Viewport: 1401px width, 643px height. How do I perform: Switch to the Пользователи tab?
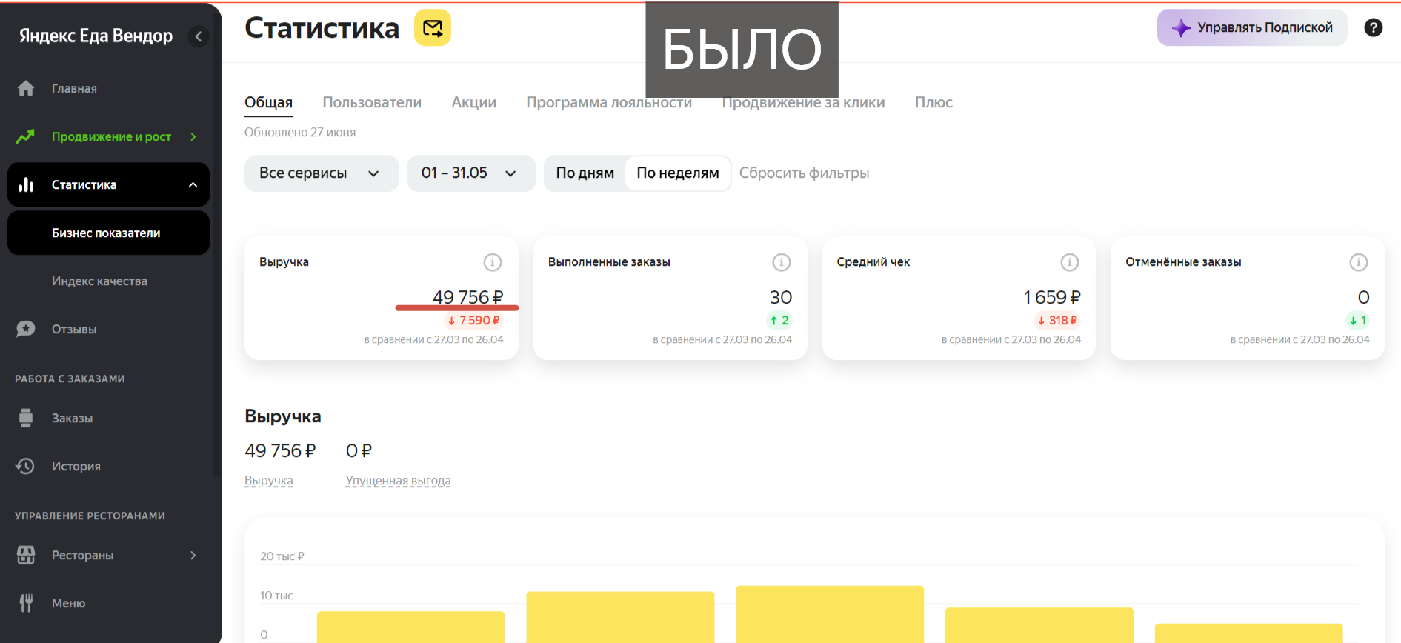372,102
